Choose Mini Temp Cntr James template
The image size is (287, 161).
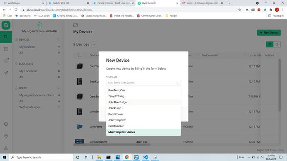pyautogui.click(x=143, y=132)
